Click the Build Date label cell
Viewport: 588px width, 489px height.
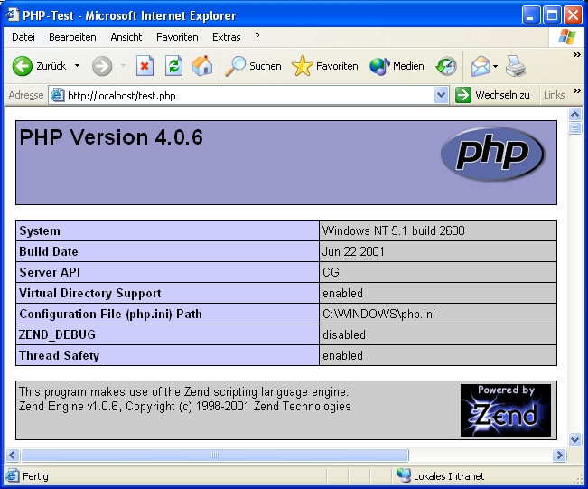coord(167,251)
